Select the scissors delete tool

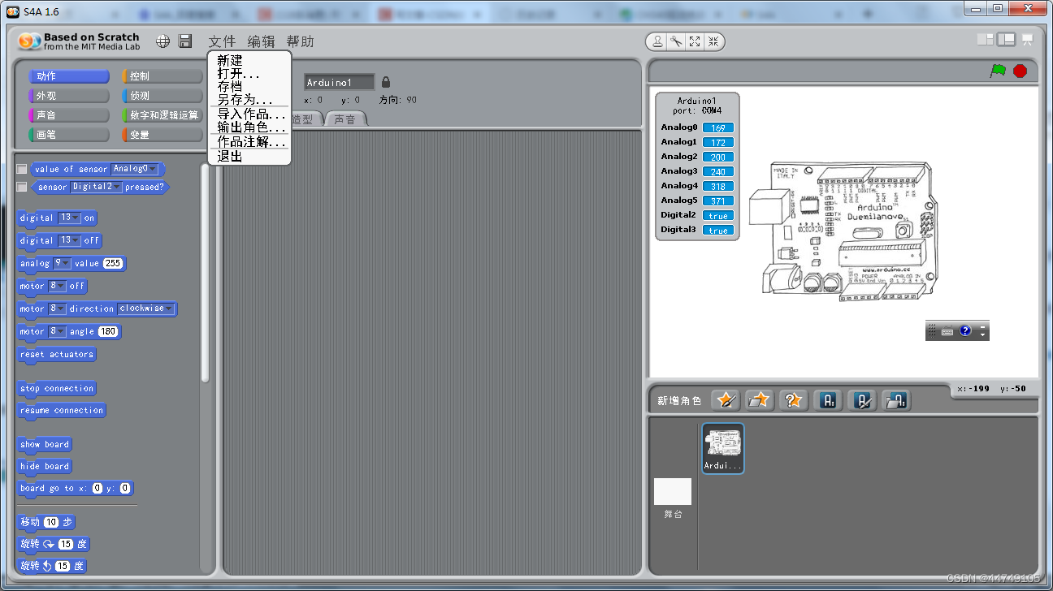(676, 41)
